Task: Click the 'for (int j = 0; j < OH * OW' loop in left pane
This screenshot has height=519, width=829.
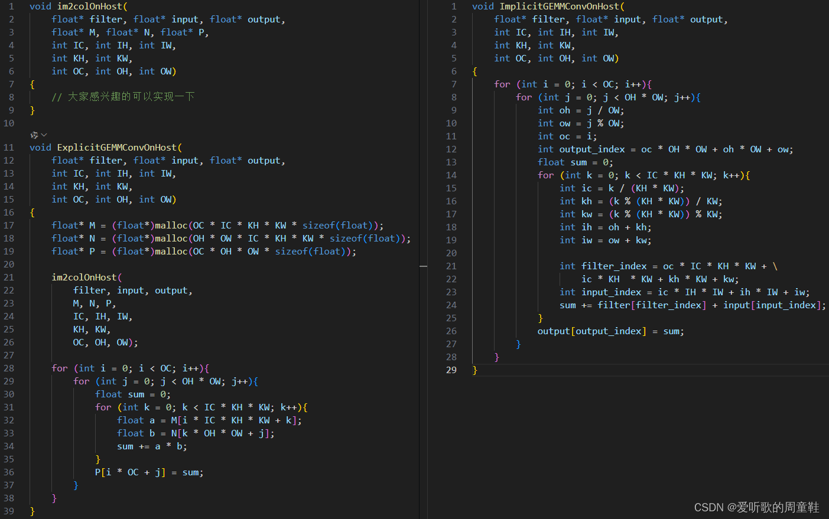Action: tap(166, 381)
